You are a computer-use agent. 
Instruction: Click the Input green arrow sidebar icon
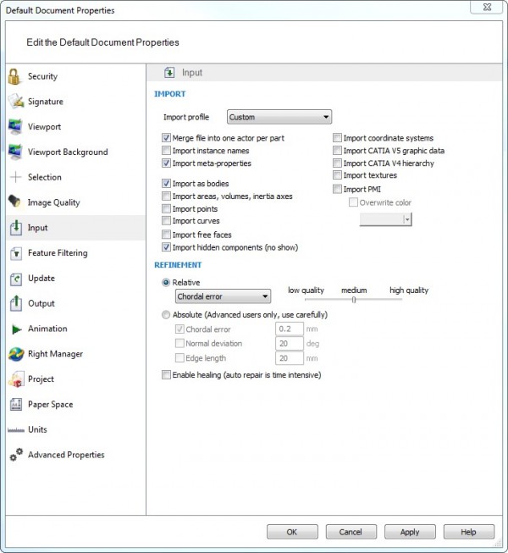tap(15, 228)
